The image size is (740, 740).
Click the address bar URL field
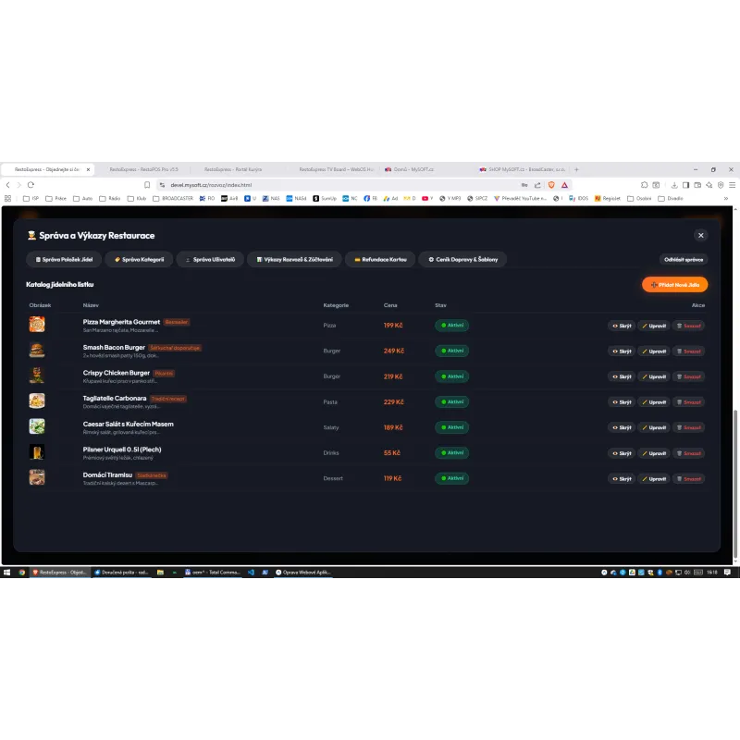coord(339,185)
